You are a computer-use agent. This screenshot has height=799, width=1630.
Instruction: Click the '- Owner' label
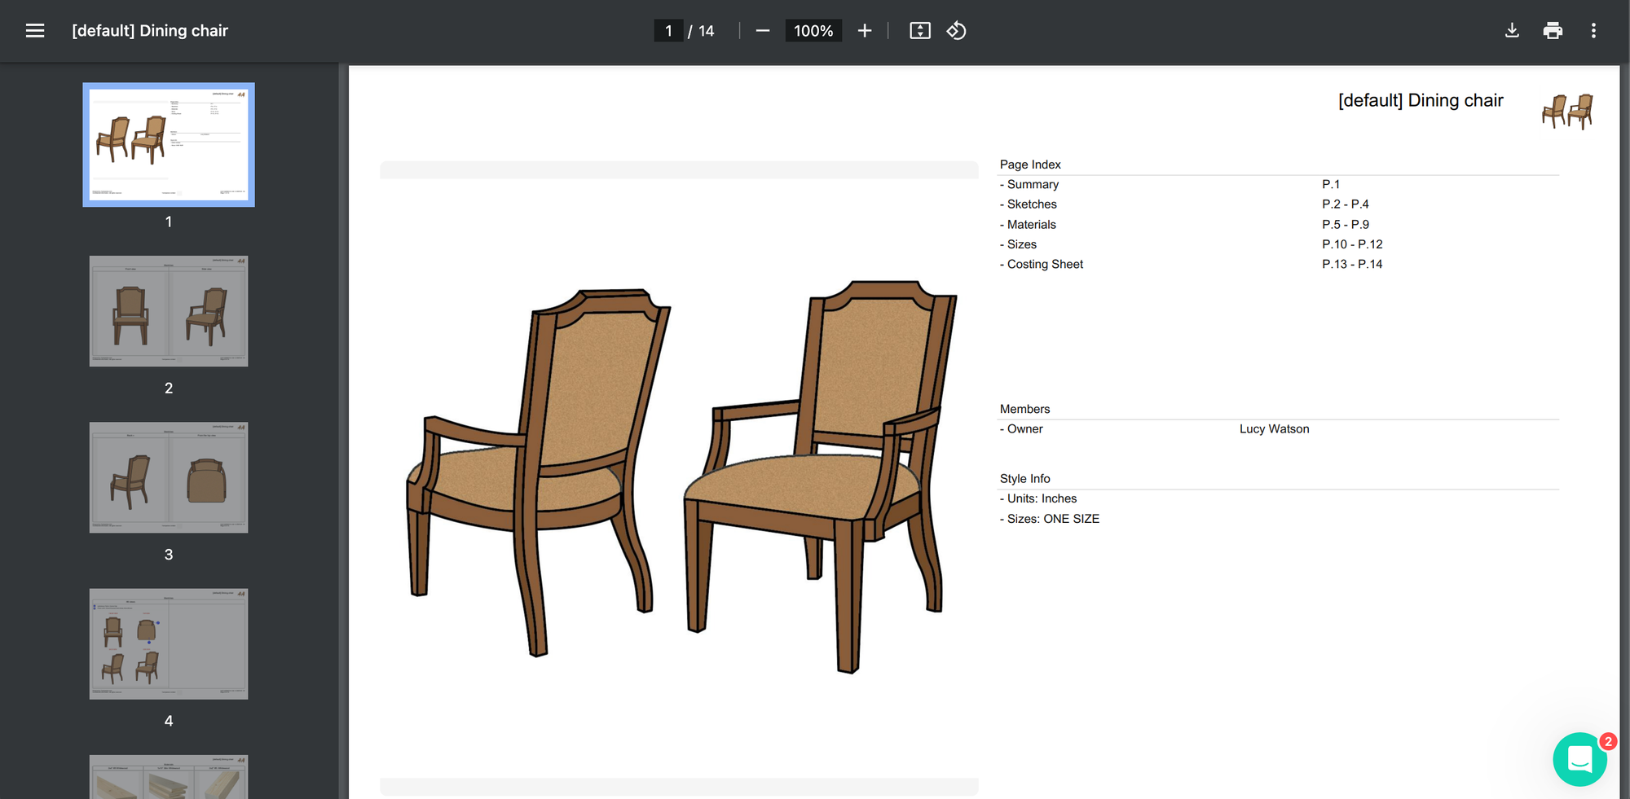pos(1021,429)
